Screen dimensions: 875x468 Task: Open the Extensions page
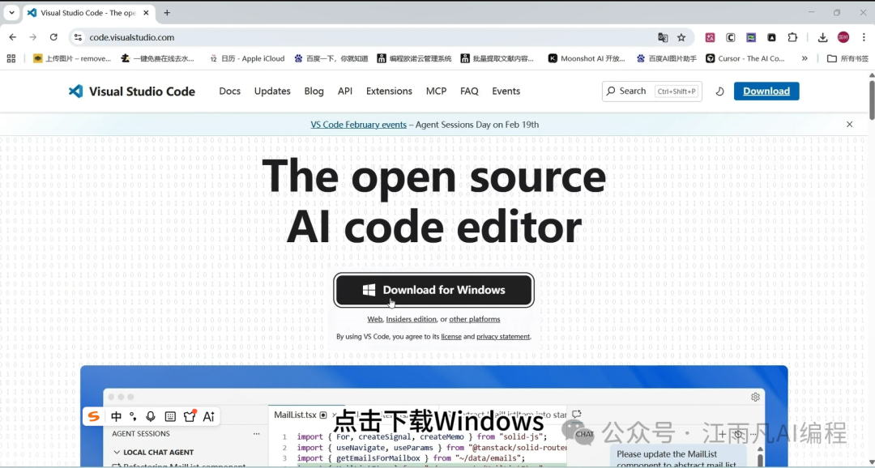pyautogui.click(x=389, y=91)
